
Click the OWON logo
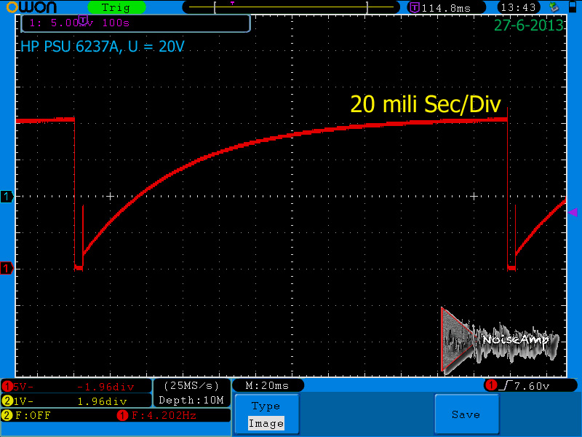32,7
